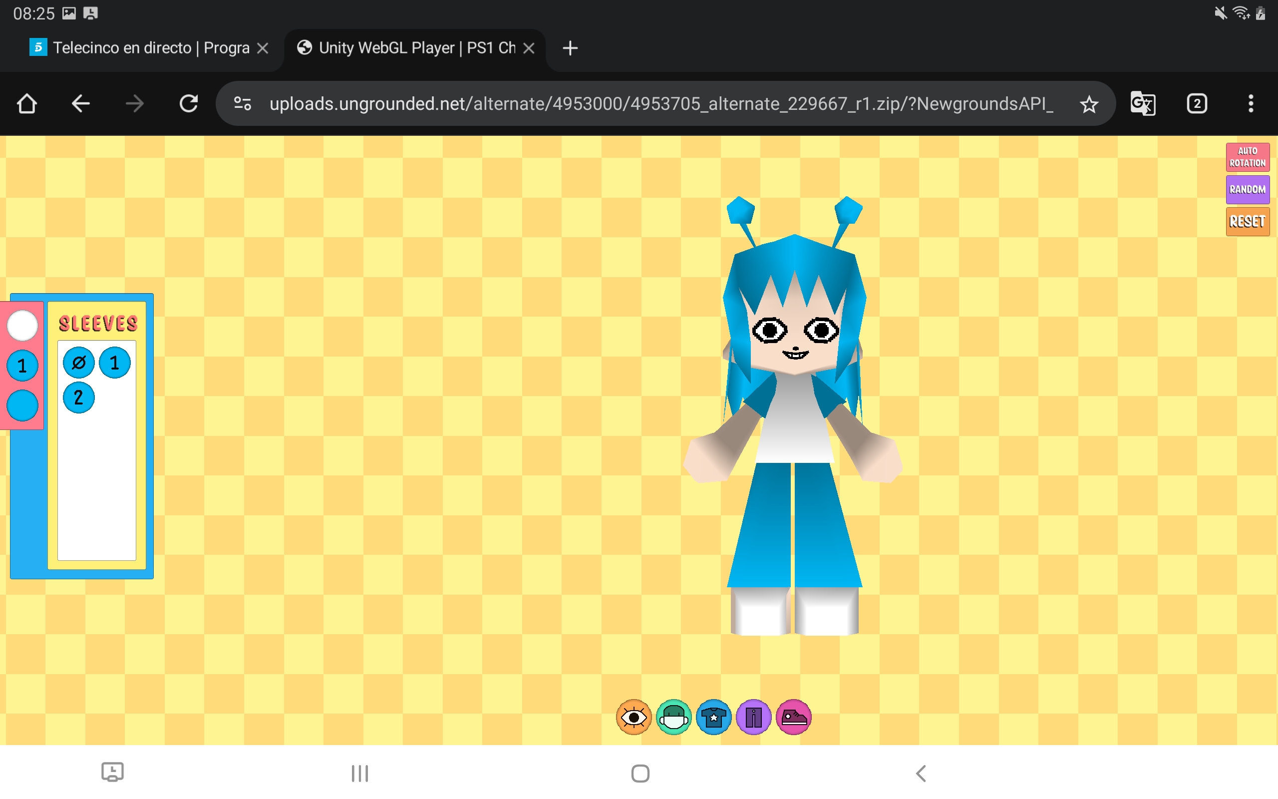The height and width of the screenshot is (799, 1278).
Task: Open Android recent apps button
Action: [x=359, y=773]
